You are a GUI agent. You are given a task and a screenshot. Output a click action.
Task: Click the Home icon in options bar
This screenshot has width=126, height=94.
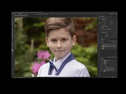pyautogui.click(x=13, y=14)
